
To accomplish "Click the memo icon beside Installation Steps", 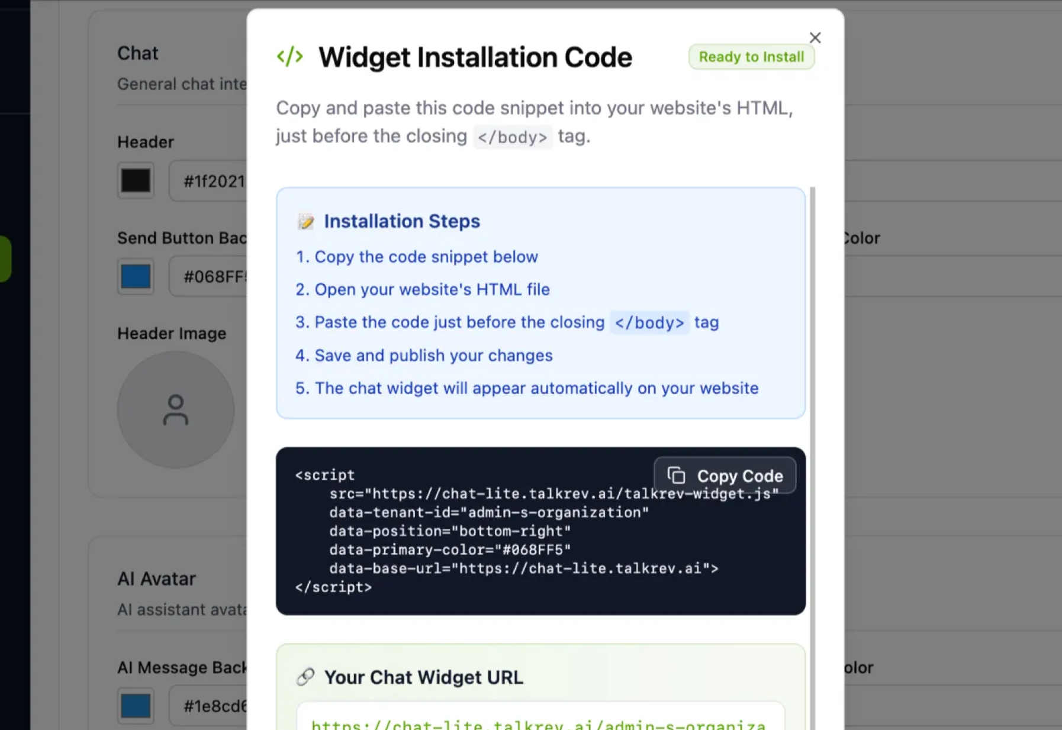I will pyautogui.click(x=306, y=221).
